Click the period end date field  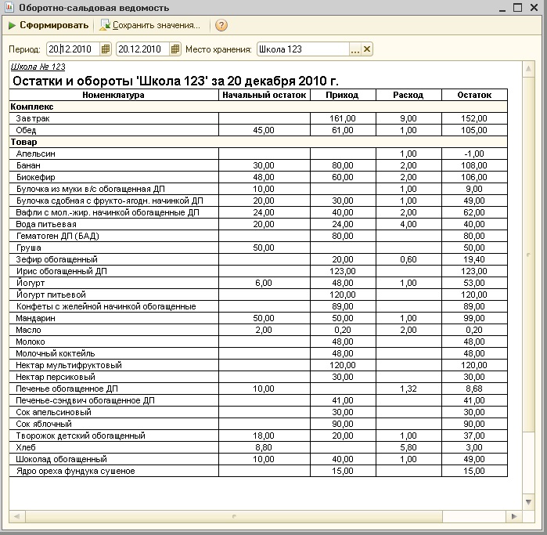point(142,49)
